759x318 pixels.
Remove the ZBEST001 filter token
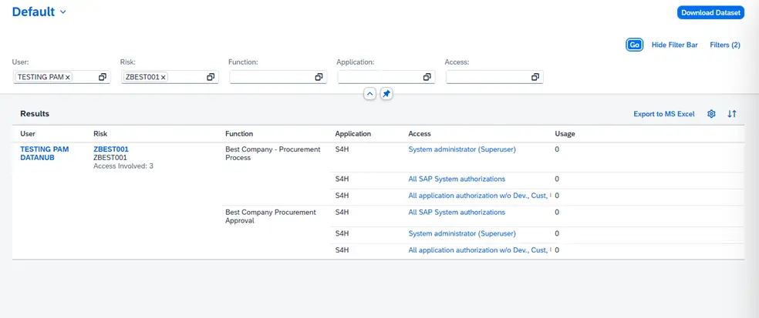click(163, 77)
